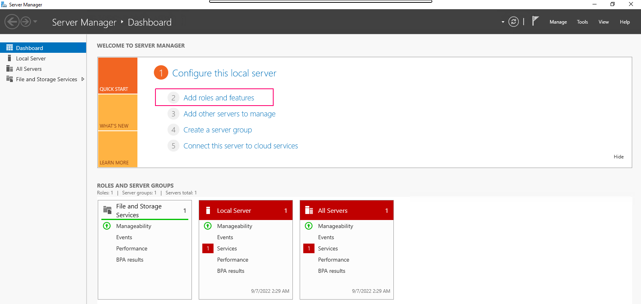Open All Servers tile header
Viewport: 641px width, 304px height.
coord(347,210)
